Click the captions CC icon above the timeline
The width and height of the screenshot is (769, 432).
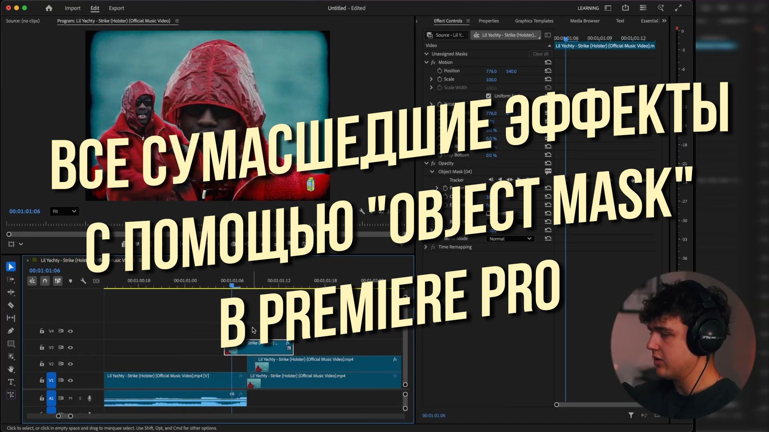[96, 281]
